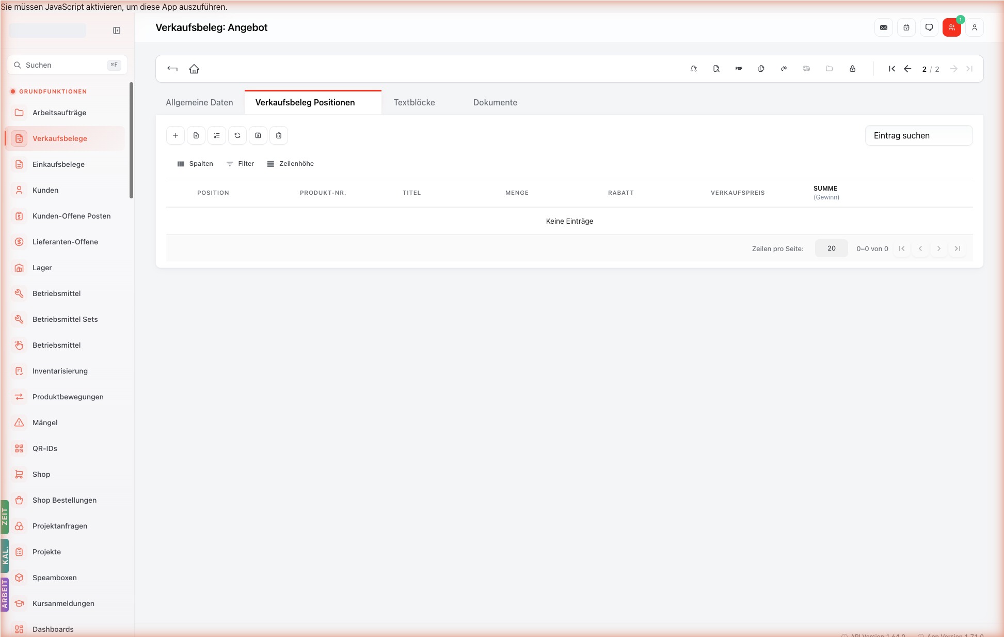Switch to the Textblöcke tab
The image size is (1004, 637).
pyautogui.click(x=414, y=102)
